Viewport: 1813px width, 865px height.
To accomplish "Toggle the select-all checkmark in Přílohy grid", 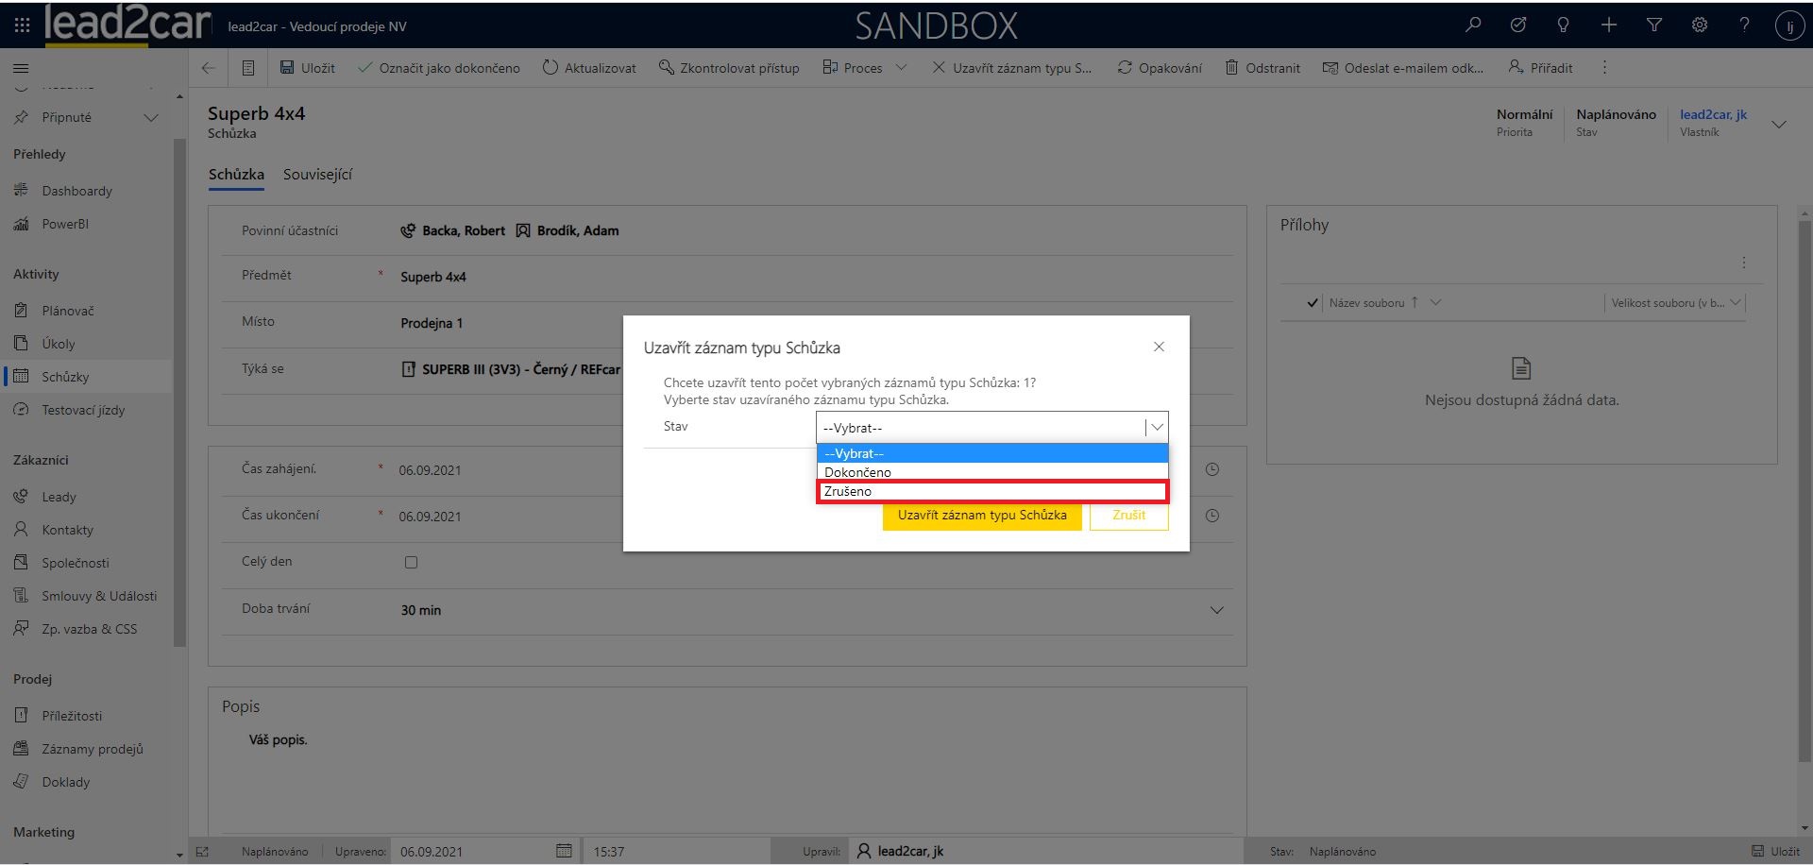I will pyautogui.click(x=1312, y=303).
